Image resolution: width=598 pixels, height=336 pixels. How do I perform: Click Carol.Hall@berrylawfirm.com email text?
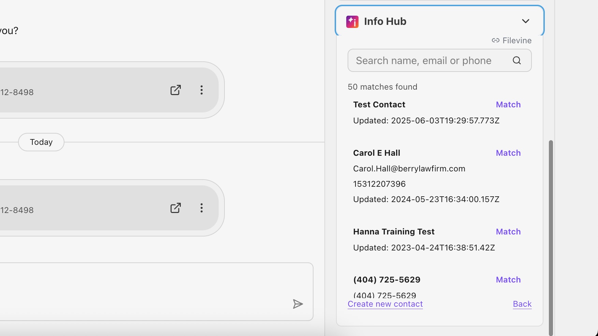point(409,169)
